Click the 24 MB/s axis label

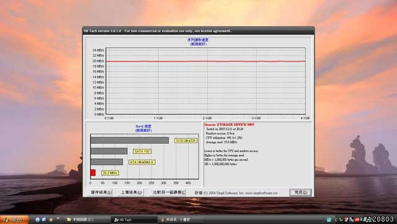coord(98,50)
